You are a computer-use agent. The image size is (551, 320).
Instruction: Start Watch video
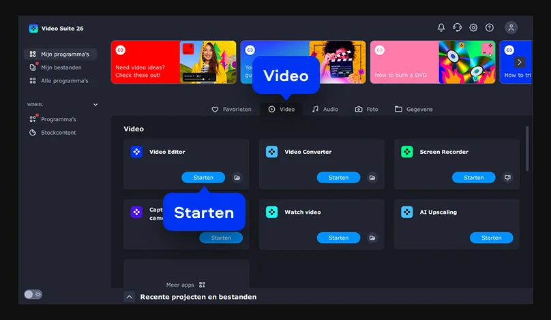point(338,238)
